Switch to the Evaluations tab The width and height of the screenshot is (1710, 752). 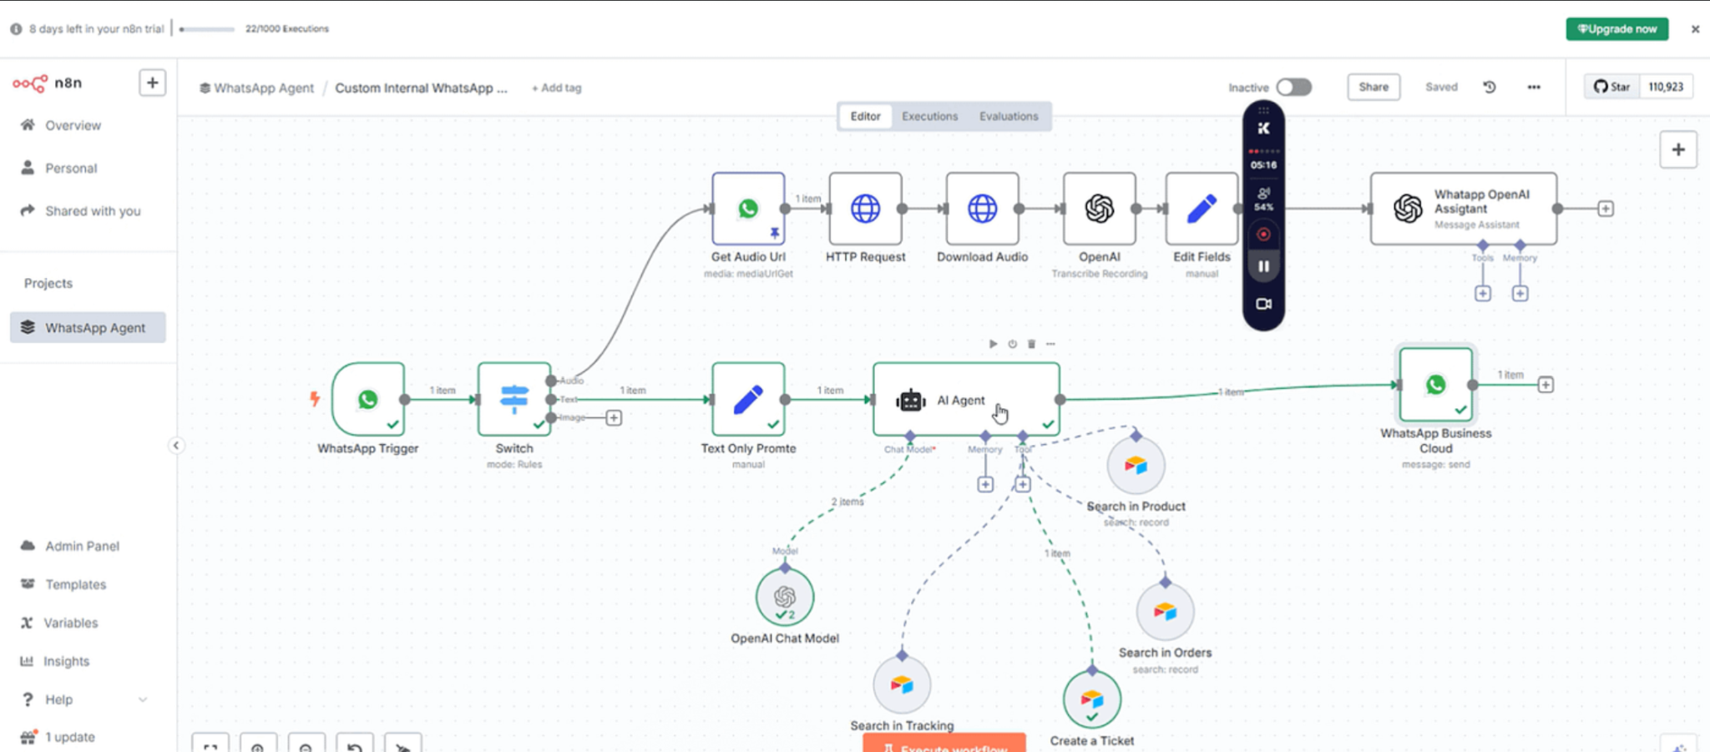point(1009,116)
